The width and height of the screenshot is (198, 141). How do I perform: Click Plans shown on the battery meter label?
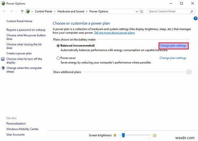point(74,40)
